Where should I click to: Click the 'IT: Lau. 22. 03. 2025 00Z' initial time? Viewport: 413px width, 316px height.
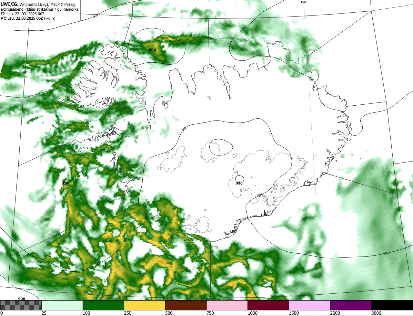click(23, 14)
